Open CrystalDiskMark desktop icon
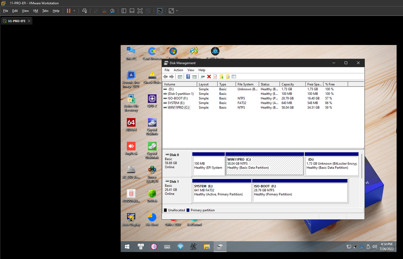 [152, 150]
